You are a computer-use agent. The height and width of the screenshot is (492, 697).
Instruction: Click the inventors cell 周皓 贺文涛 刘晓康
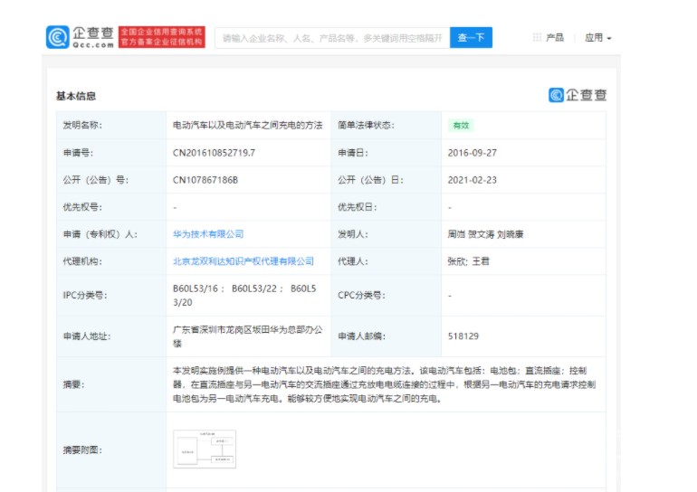pos(485,234)
